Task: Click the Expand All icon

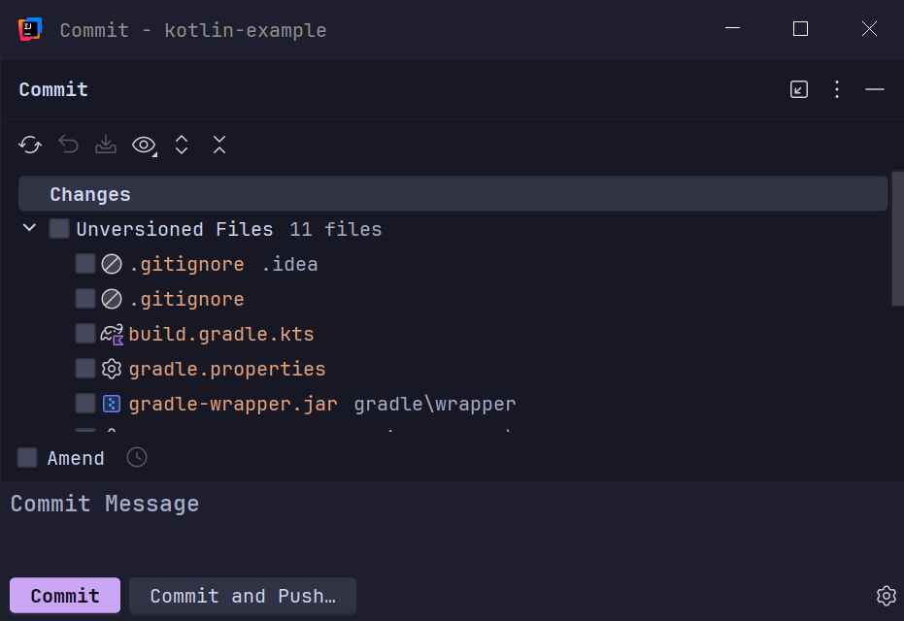Action: tap(182, 146)
